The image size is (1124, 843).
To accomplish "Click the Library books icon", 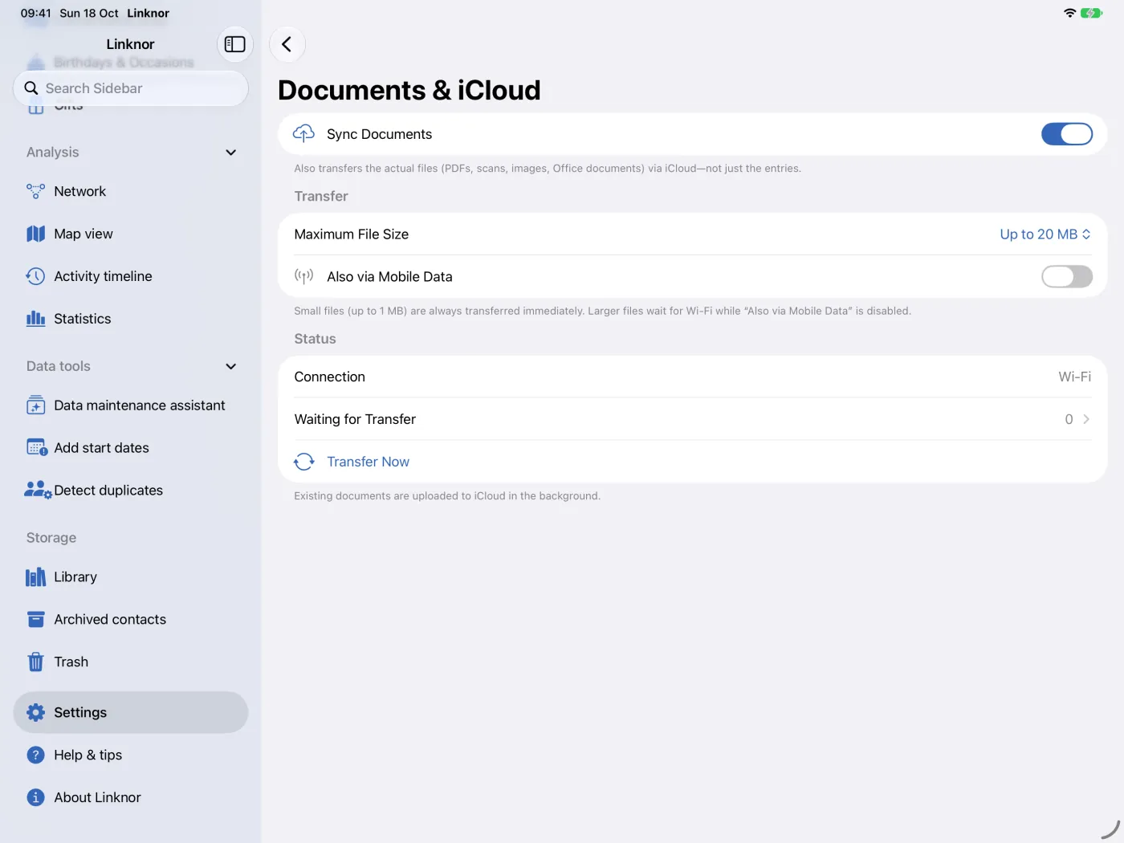I will tap(35, 577).
